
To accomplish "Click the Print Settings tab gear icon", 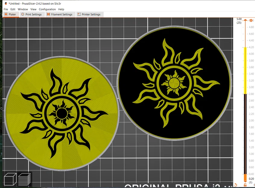I will coord(23,14).
